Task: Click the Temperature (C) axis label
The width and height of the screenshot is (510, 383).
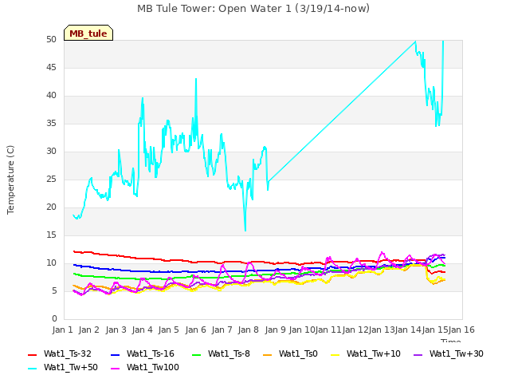Action: (10, 180)
